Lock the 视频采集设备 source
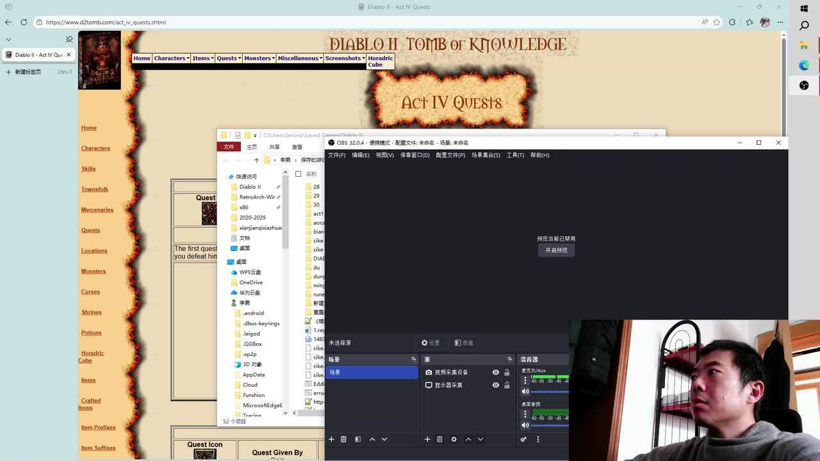This screenshot has height=461, width=820. coord(507,372)
